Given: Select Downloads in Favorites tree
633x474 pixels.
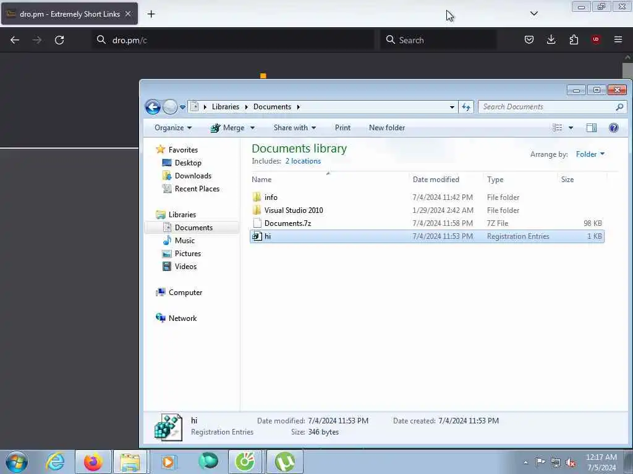Looking at the screenshot, I should pos(193,176).
